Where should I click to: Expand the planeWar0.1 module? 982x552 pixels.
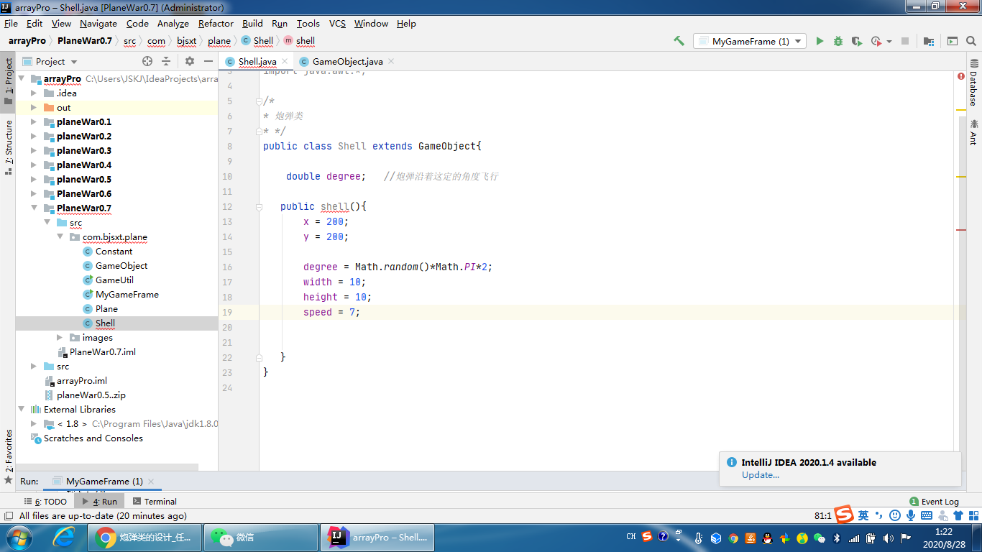coord(34,121)
